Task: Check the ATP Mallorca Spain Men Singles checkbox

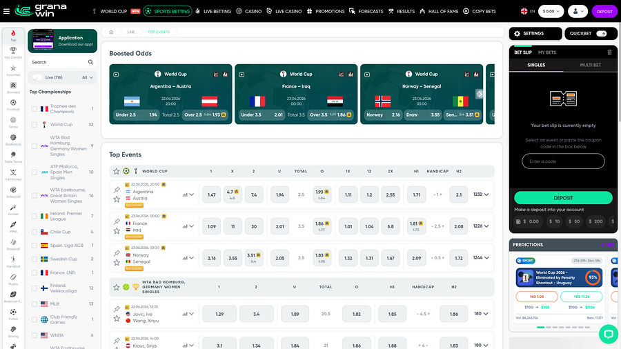Action: 34,172
